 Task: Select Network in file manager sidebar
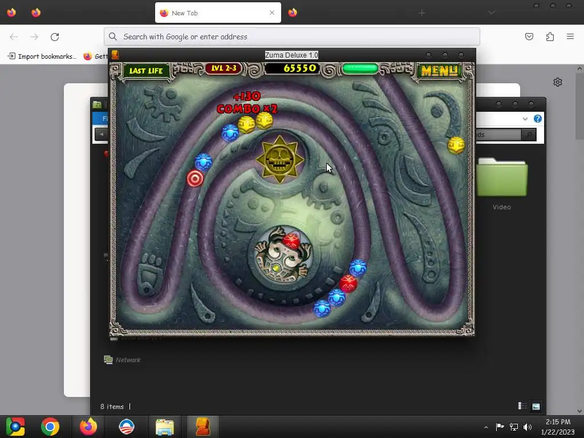coord(122,360)
